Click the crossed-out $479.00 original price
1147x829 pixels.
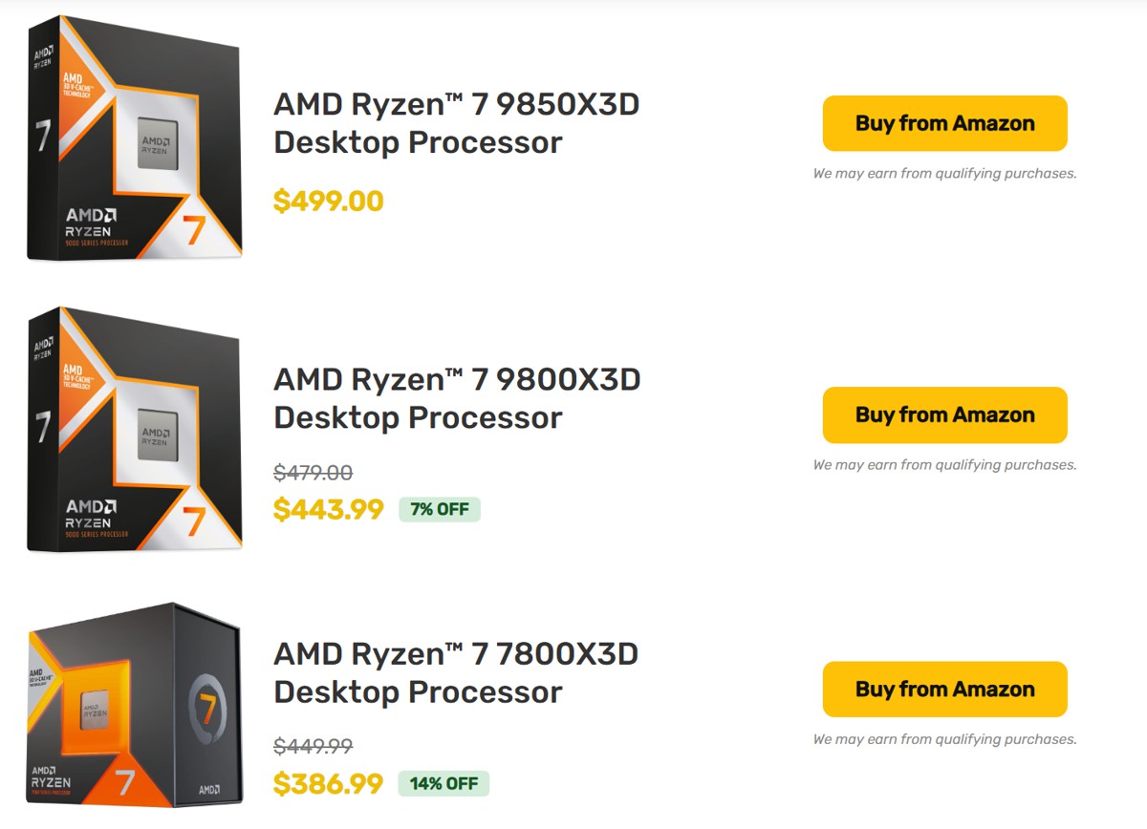pyautogui.click(x=313, y=472)
